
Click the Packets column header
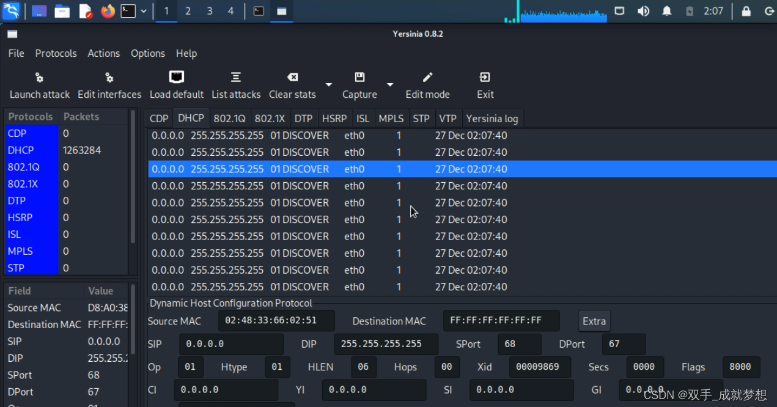click(x=94, y=117)
